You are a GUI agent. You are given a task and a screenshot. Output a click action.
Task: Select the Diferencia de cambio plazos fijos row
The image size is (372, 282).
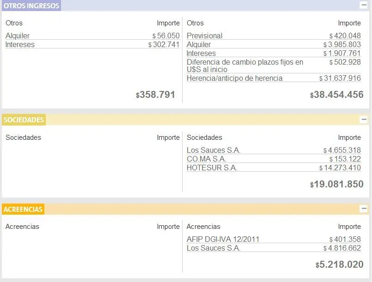274,66
